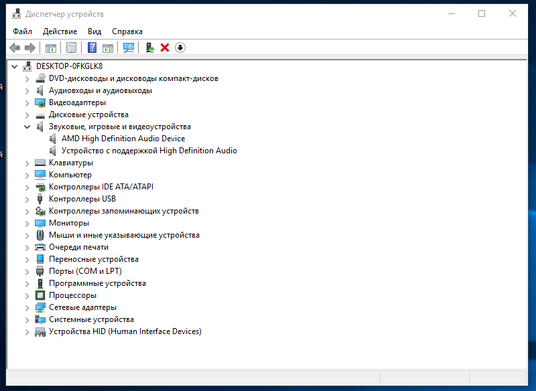The image size is (536, 391).
Task: Select the Мониторы tree item
Action: click(x=68, y=223)
